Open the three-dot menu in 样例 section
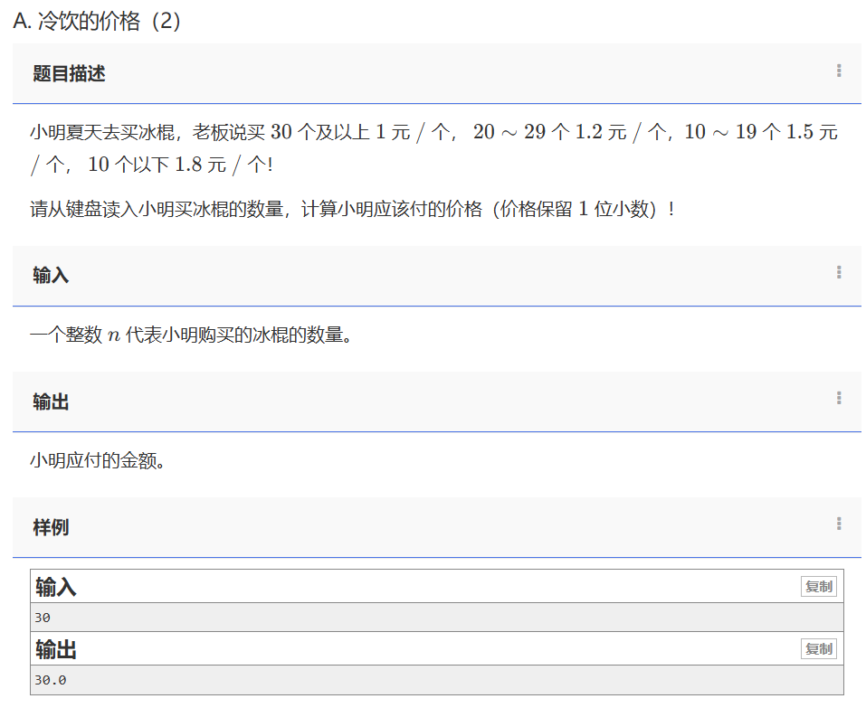Viewport: 866px width, 708px height. click(839, 524)
